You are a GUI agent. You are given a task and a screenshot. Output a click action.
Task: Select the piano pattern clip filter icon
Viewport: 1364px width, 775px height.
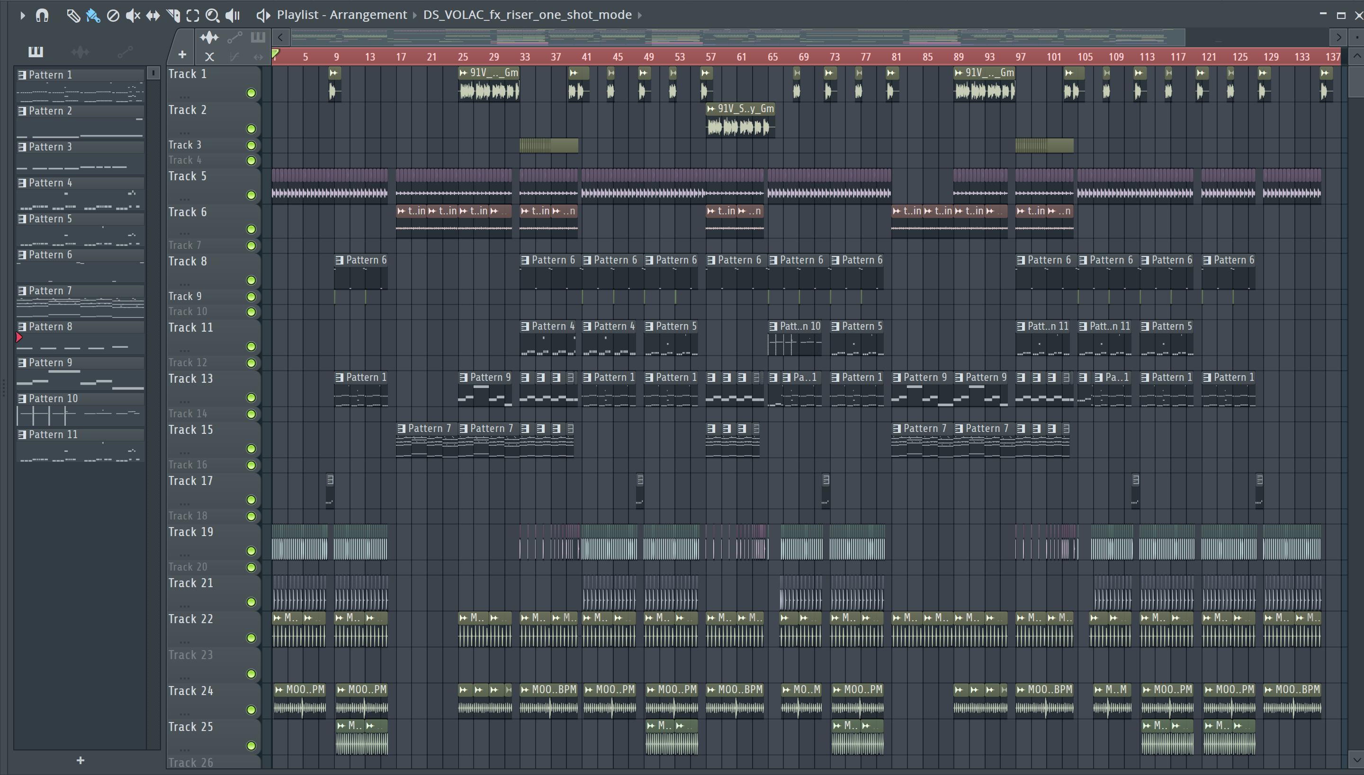[258, 37]
